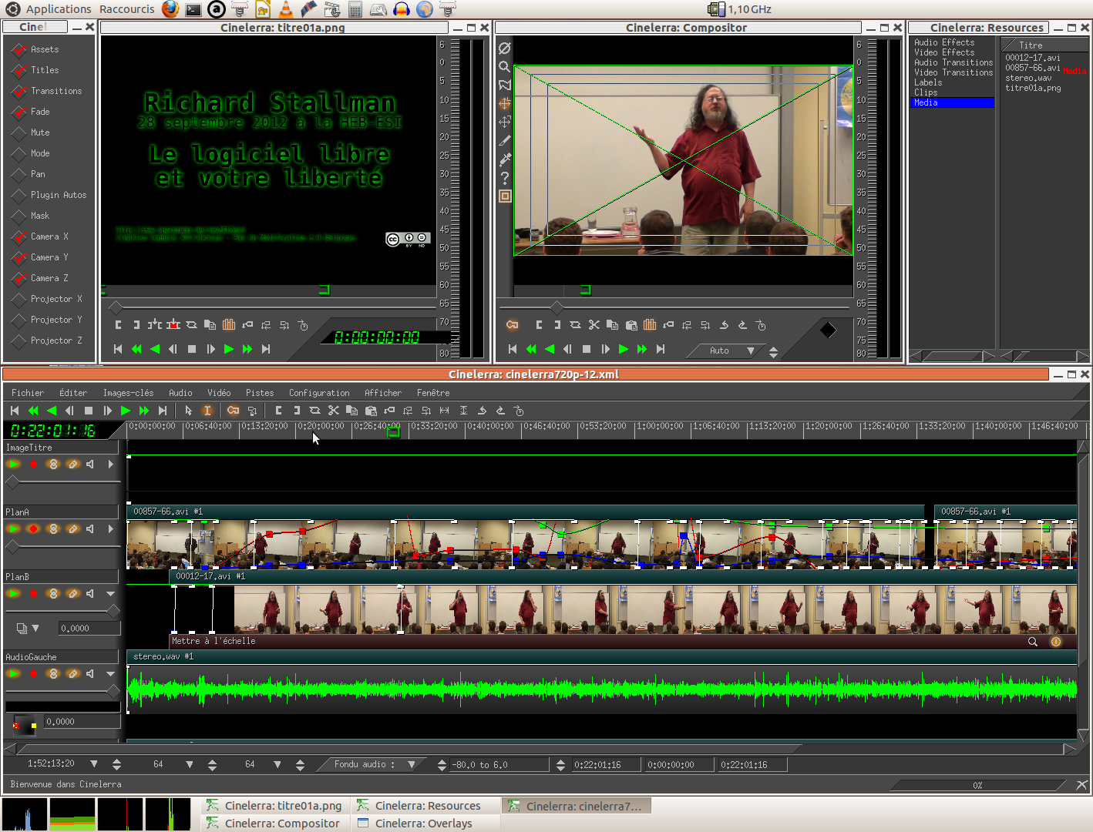Select the Edit mask tool in Compositor
This screenshot has height=832, width=1093.
(x=505, y=85)
